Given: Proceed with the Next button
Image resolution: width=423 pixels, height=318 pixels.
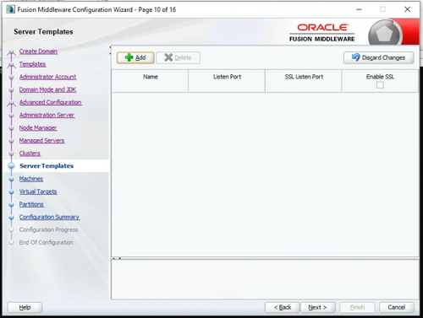Looking at the screenshot, I should (x=317, y=307).
